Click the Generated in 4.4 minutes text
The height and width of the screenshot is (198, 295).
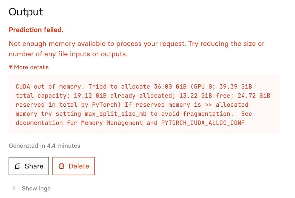(x=44, y=146)
